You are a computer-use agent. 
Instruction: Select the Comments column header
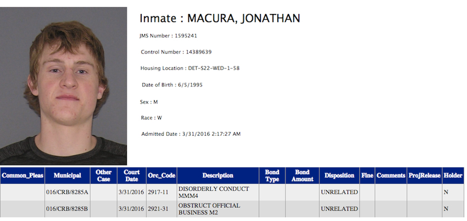pos(391,176)
